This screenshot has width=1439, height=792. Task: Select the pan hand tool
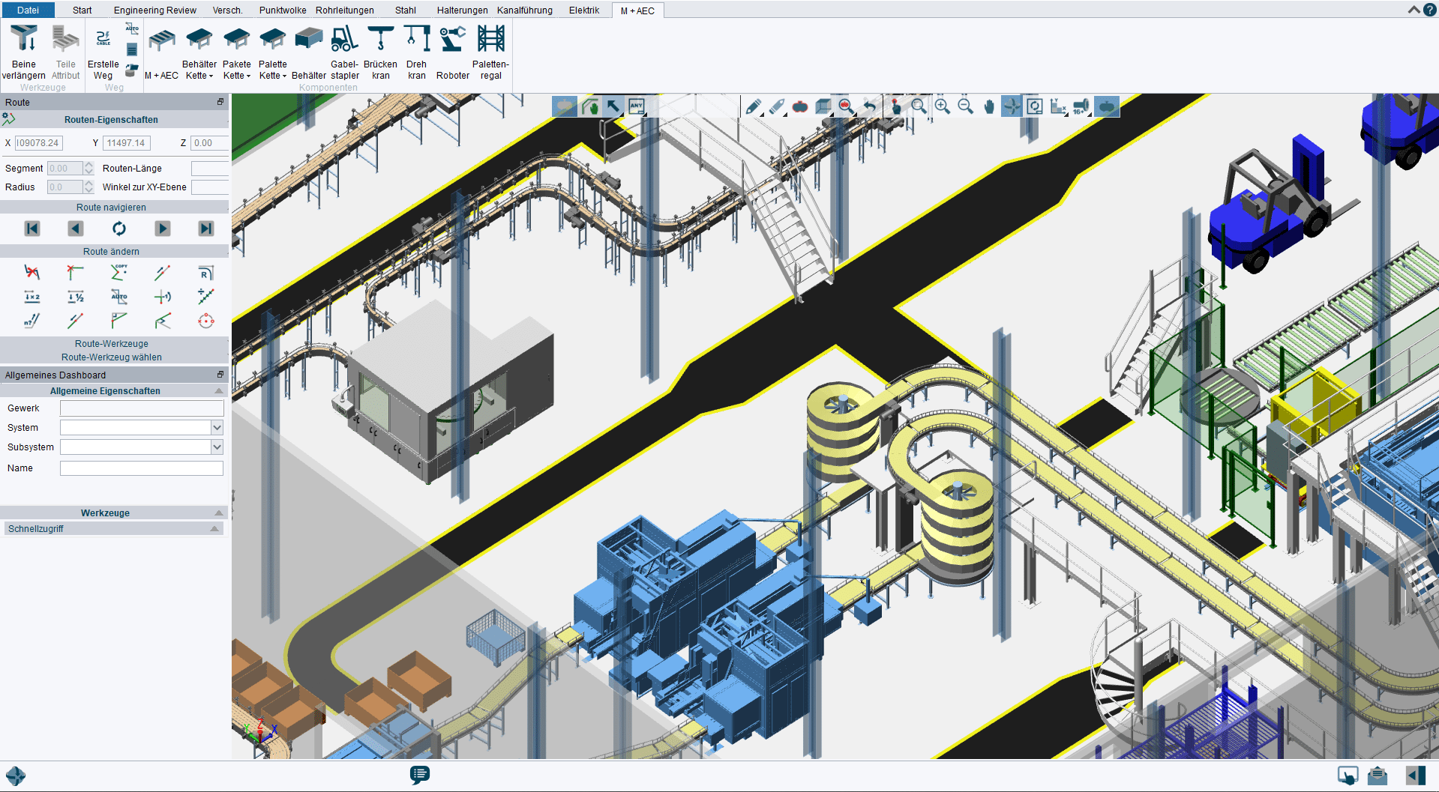tap(989, 106)
